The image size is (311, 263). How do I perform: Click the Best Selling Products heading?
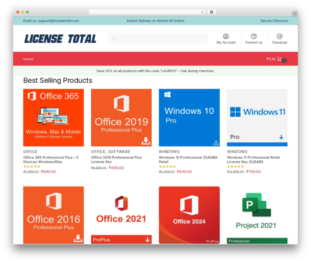click(58, 80)
